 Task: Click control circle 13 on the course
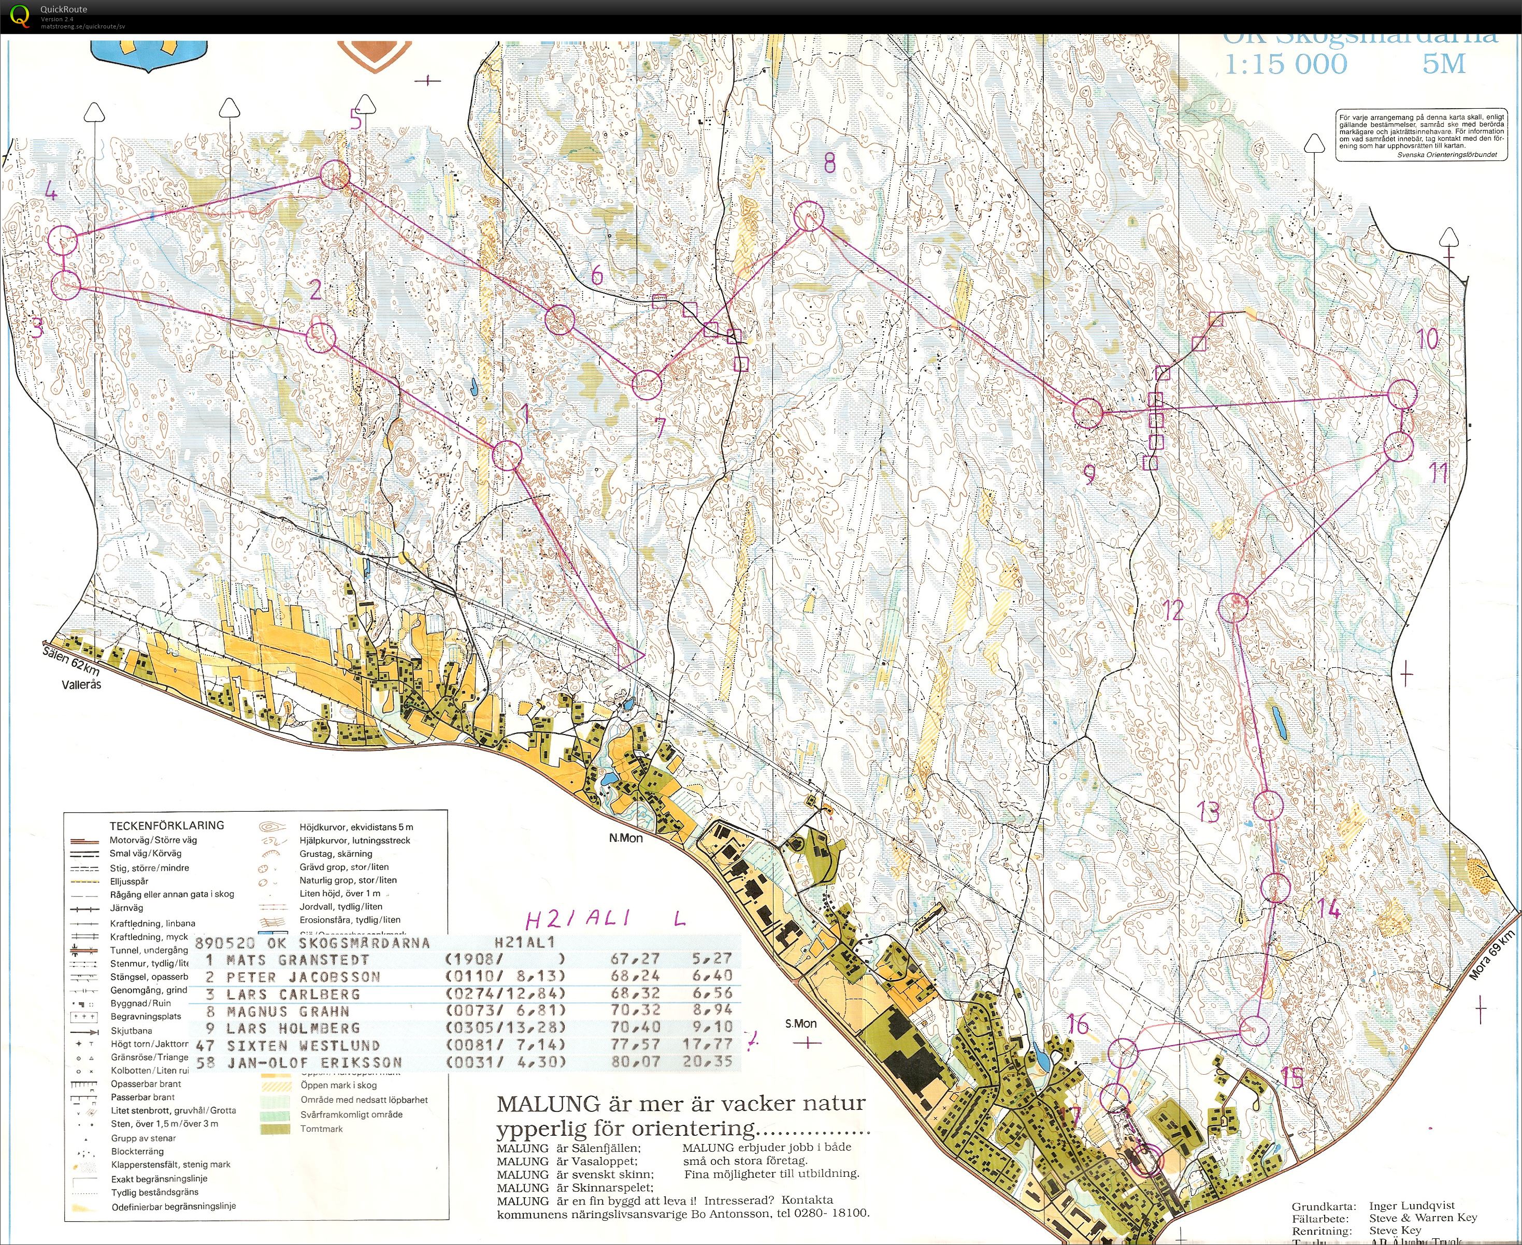point(1268,805)
